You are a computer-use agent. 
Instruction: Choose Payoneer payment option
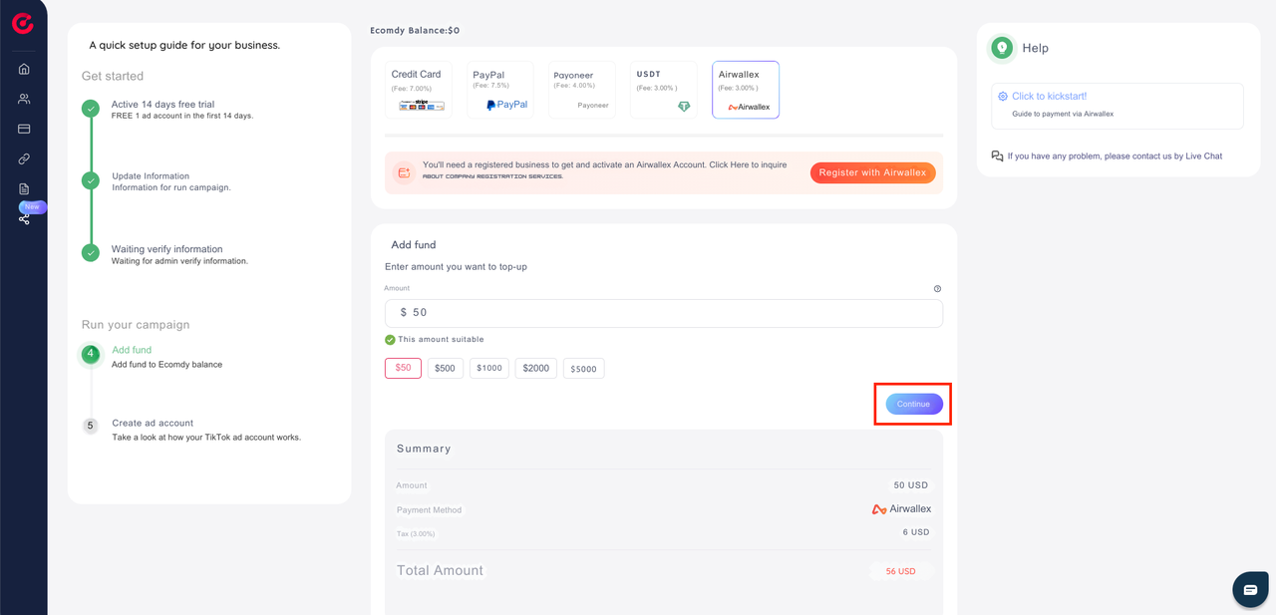tap(582, 90)
